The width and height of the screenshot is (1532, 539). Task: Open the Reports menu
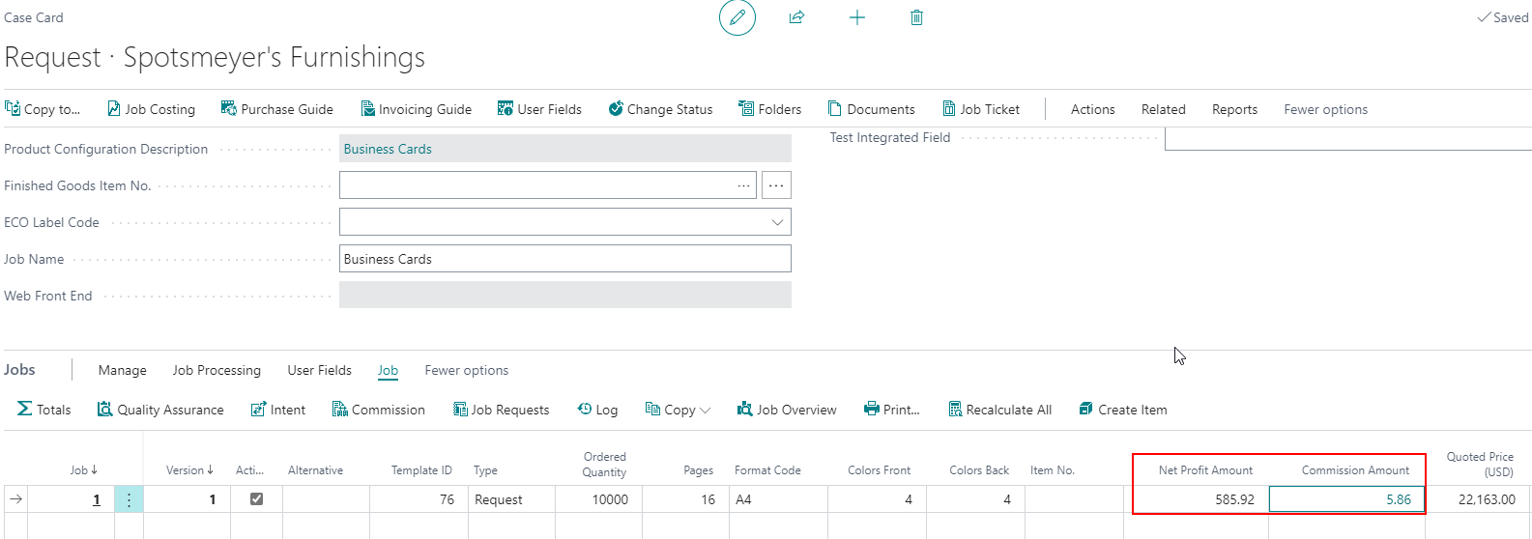[1235, 109]
